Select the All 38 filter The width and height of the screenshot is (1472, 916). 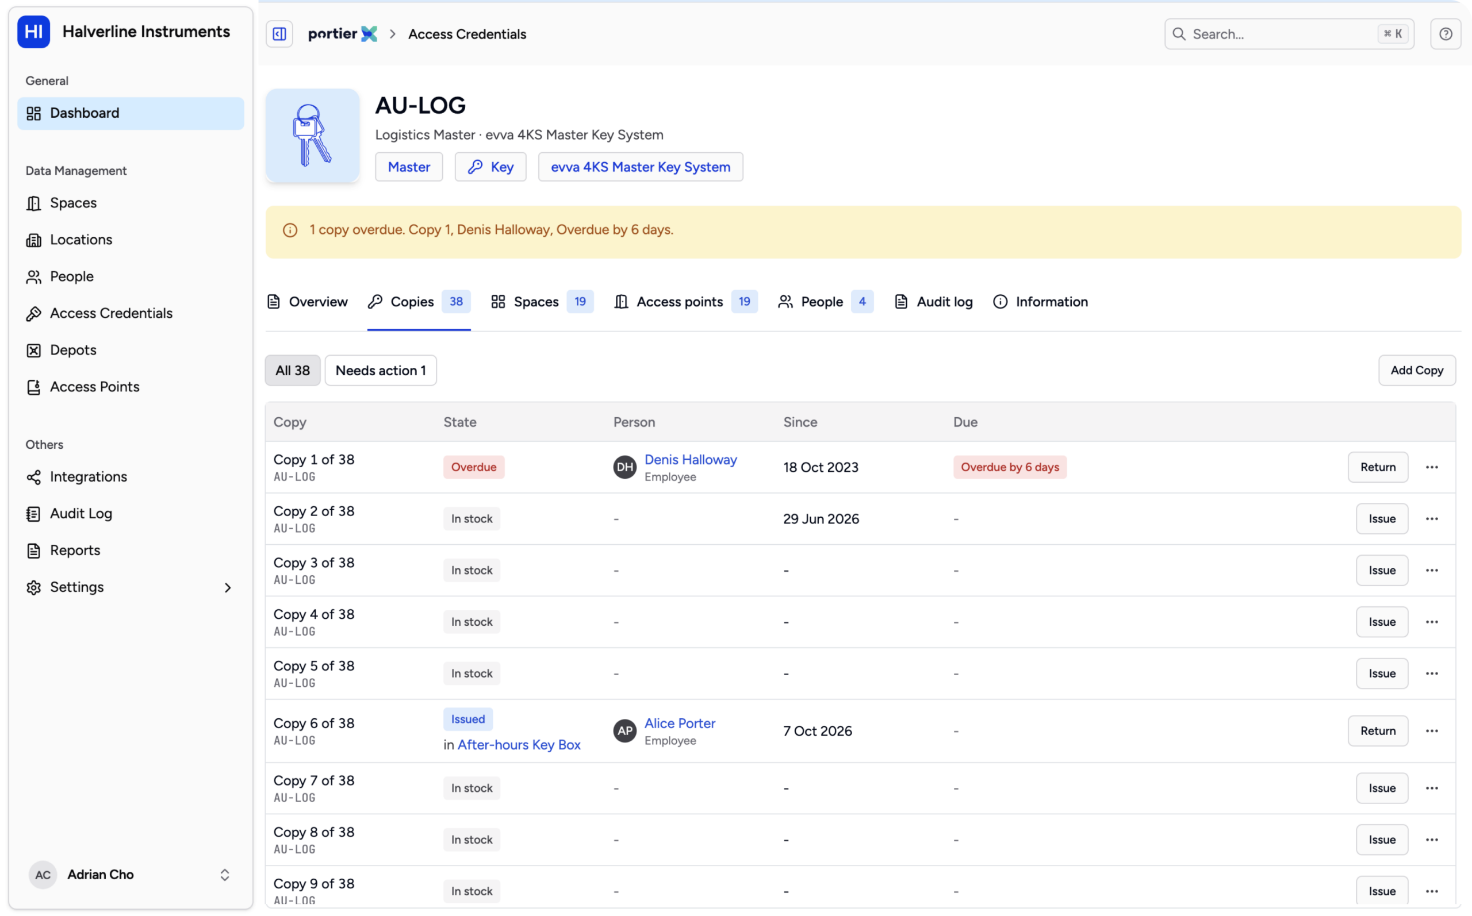coord(293,371)
